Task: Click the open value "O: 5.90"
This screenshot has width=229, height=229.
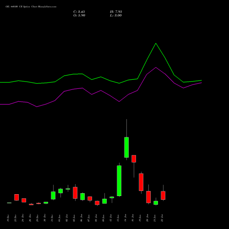Action: (79, 16)
